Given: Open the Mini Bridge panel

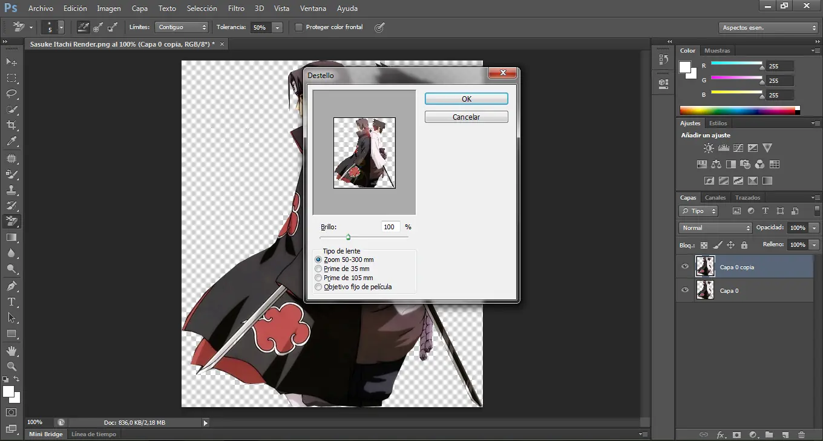Looking at the screenshot, I should point(46,434).
